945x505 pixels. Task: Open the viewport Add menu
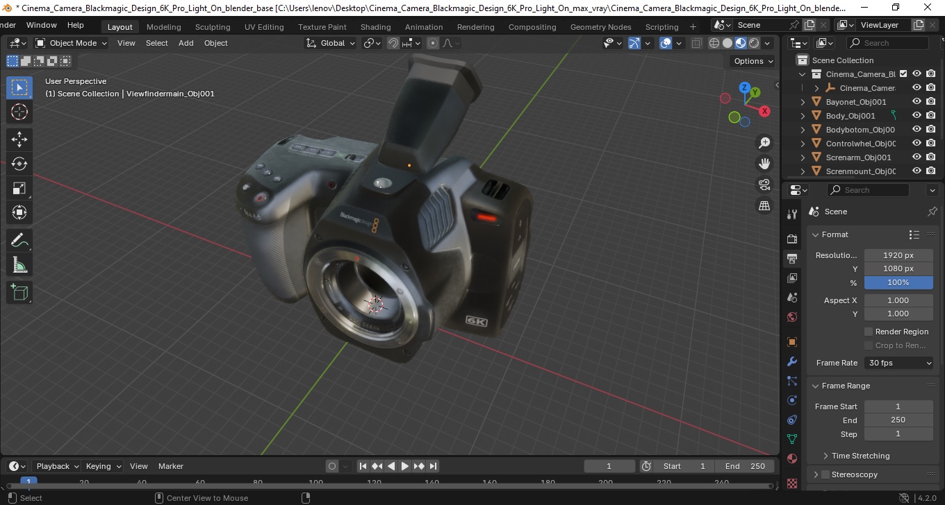186,43
